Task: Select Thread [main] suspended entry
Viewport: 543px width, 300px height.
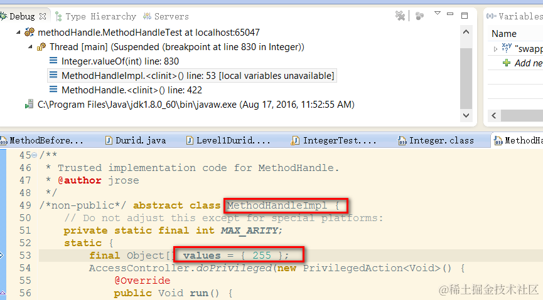Action: click(x=176, y=46)
